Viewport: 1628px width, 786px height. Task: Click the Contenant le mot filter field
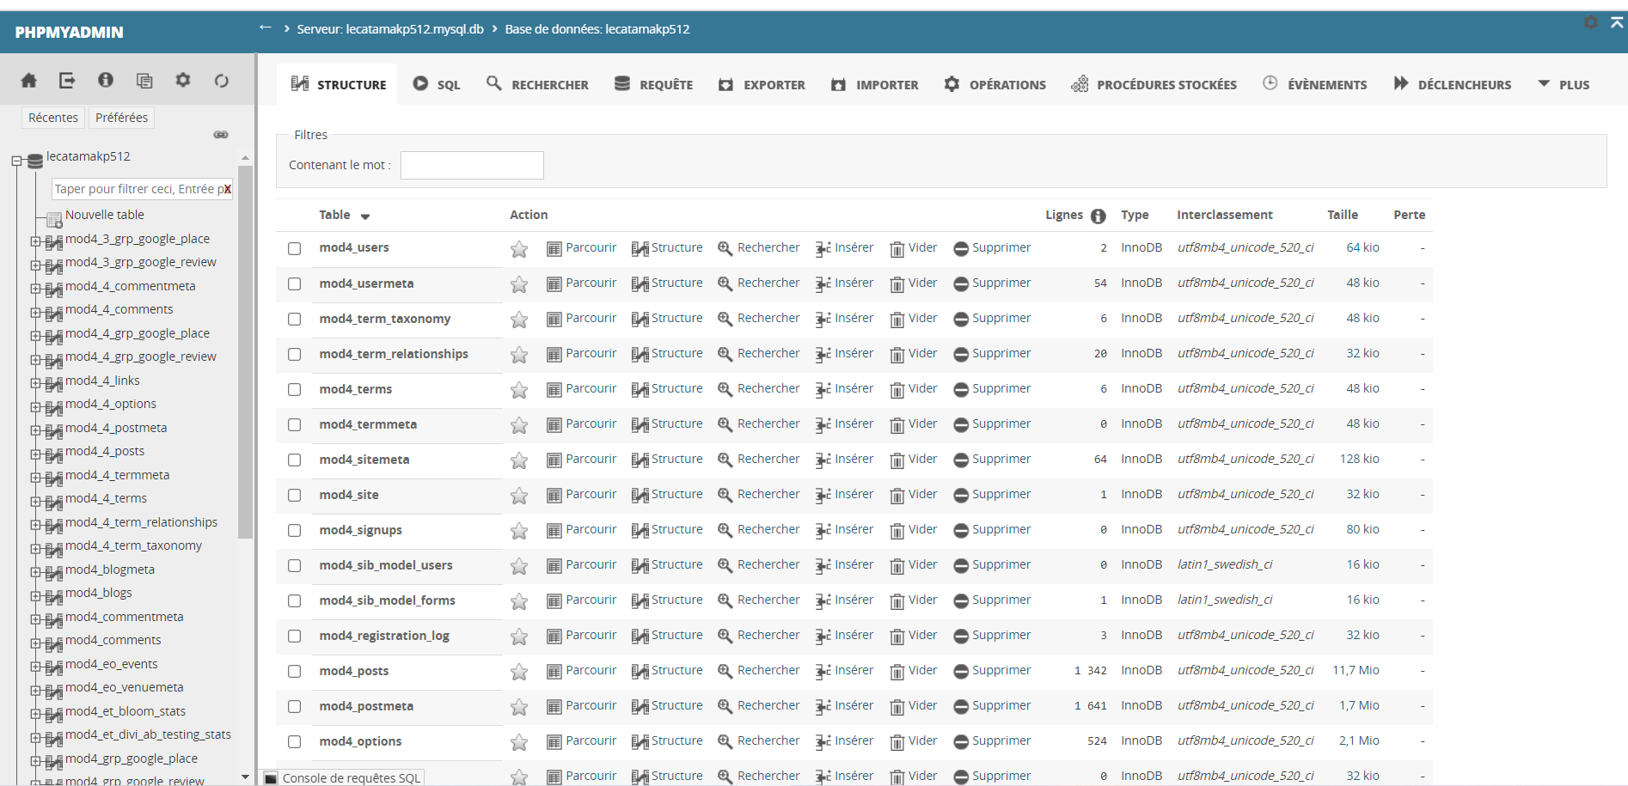tap(472, 165)
